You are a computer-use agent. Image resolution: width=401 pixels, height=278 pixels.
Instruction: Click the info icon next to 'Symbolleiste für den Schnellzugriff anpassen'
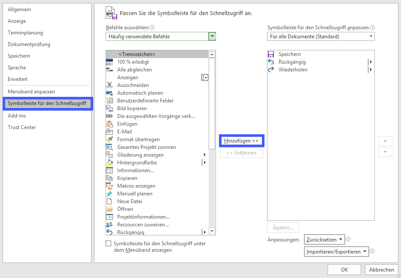373,28
